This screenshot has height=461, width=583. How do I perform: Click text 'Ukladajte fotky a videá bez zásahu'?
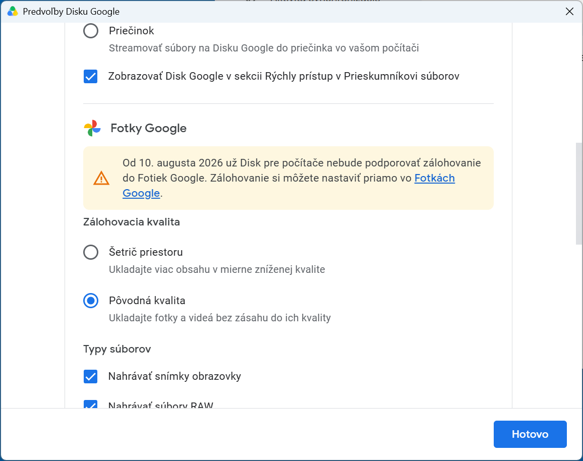pyautogui.click(x=188, y=318)
